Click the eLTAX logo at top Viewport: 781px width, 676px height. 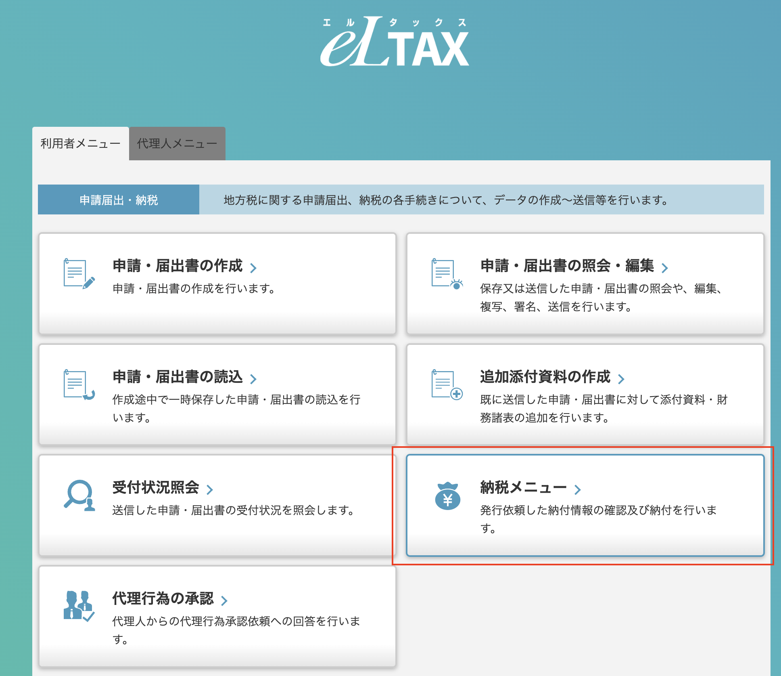click(395, 42)
